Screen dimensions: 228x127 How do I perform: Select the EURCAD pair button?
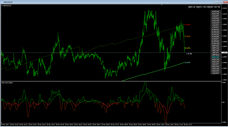tap(215, 32)
